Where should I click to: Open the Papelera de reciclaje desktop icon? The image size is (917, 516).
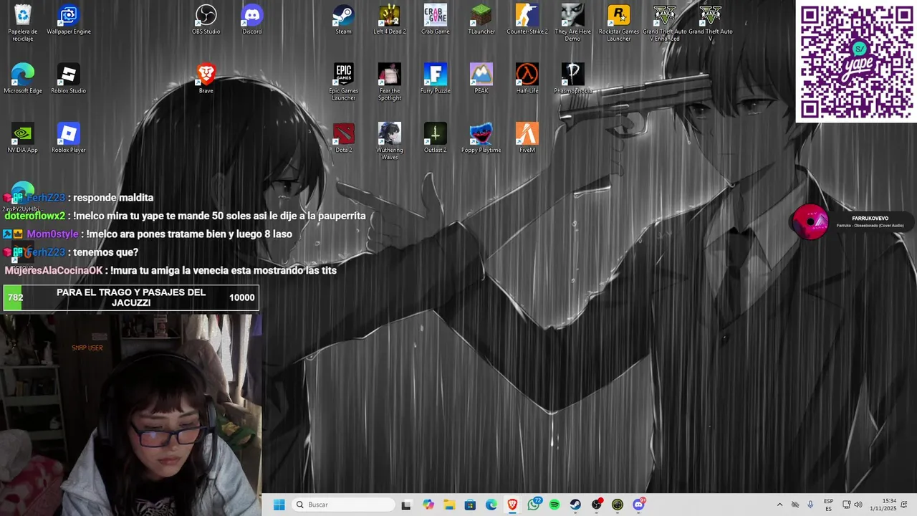click(23, 22)
